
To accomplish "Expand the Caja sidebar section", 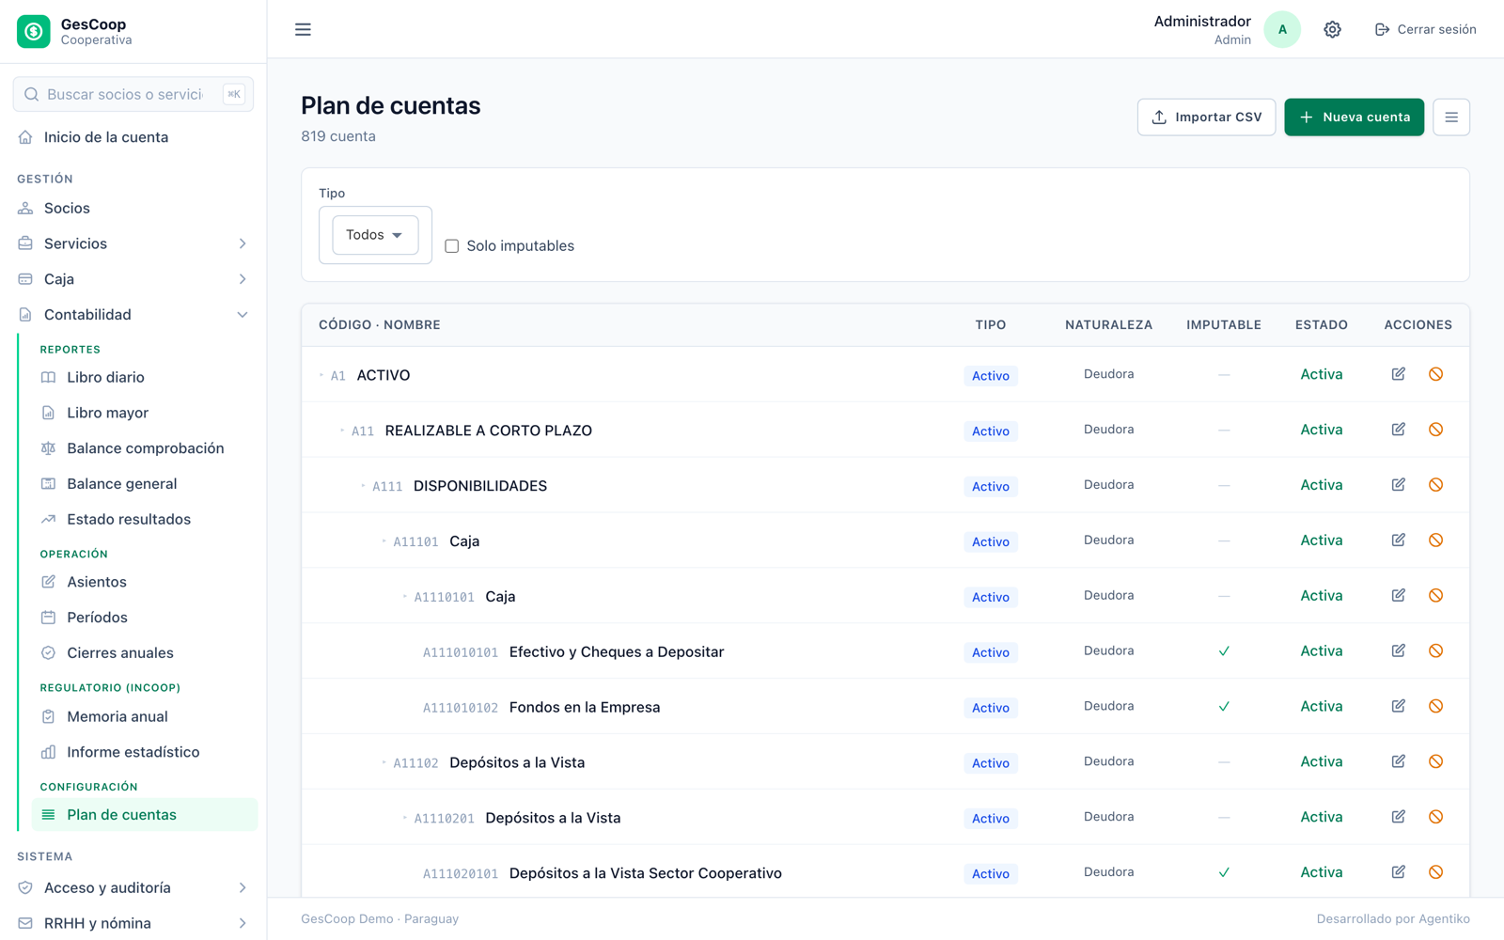I will 133,279.
